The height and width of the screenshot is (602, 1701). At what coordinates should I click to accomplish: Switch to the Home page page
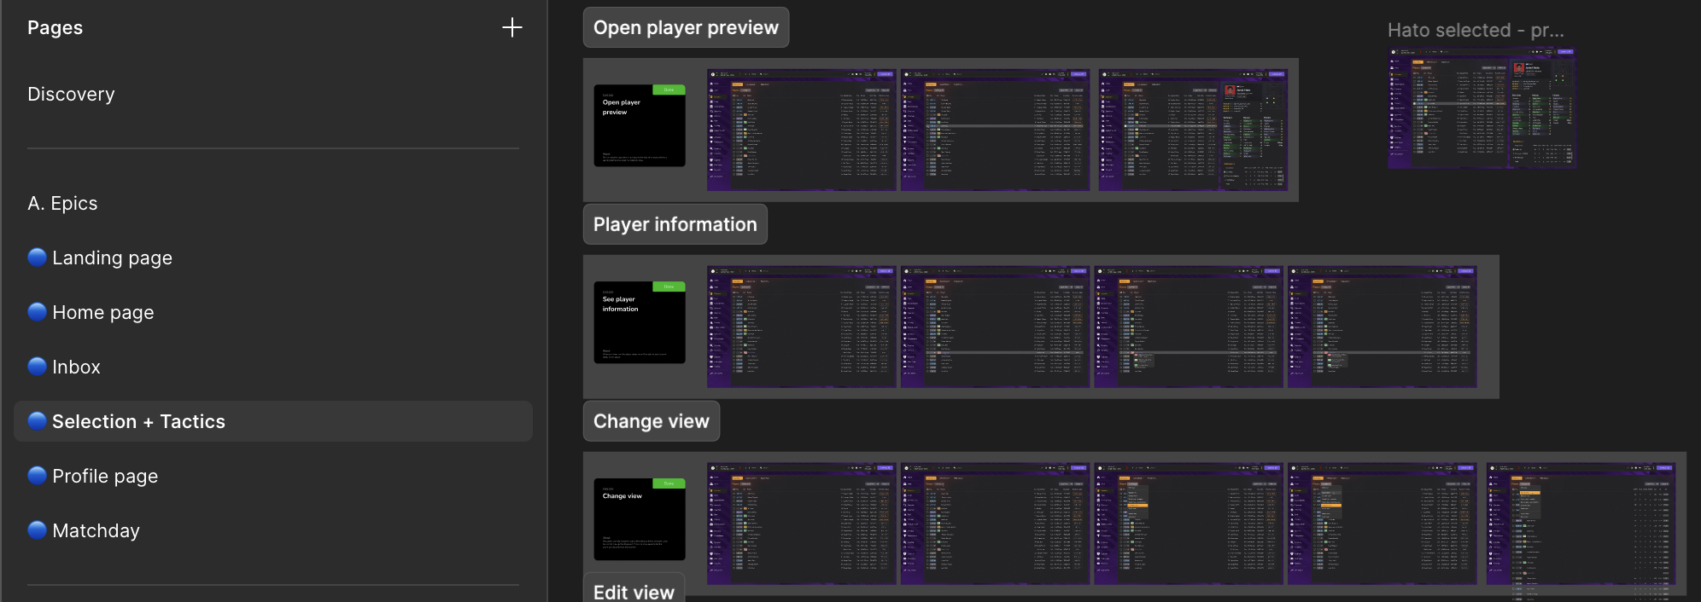102,312
